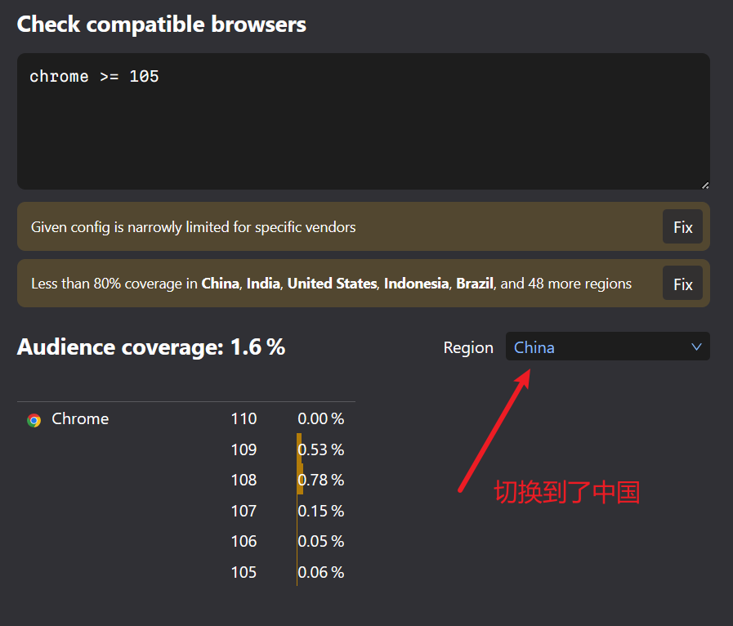This screenshot has width=733, height=626.
Task: Click the 48 more regions text
Action: [580, 284]
